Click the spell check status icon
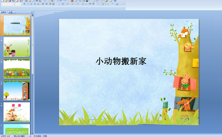This screenshot has width=222, height=137. coord(30,136)
